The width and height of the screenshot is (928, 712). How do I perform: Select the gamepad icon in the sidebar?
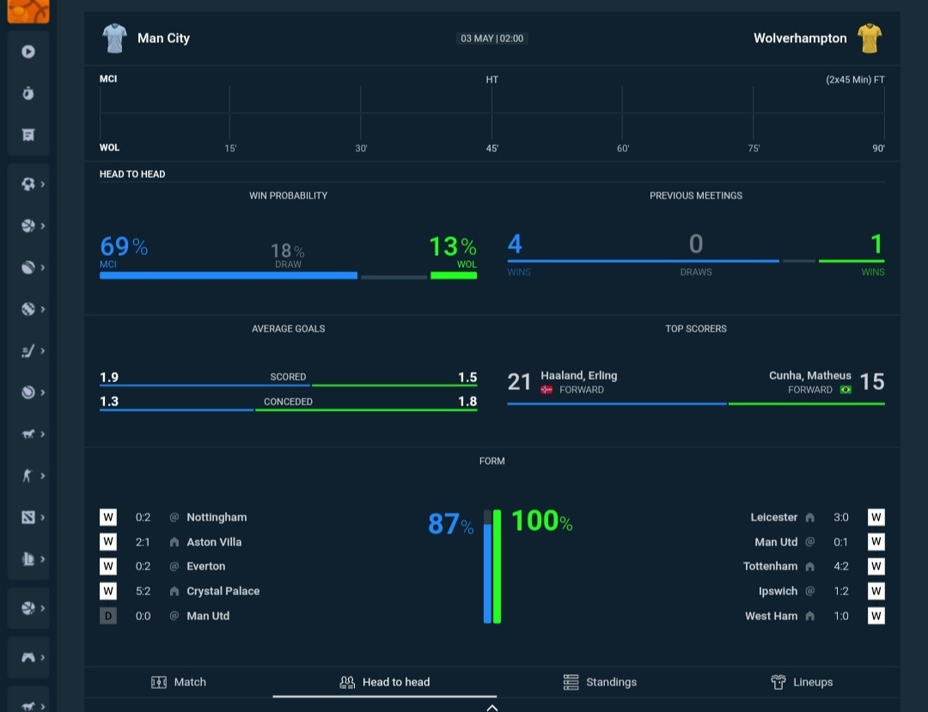(x=27, y=657)
